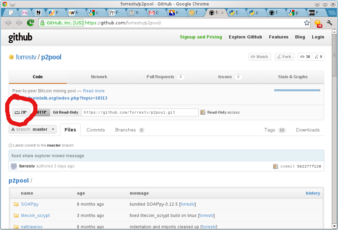Click the SOAPpy folder icon
Viewport: 338px width, 230px height.
coord(16,204)
